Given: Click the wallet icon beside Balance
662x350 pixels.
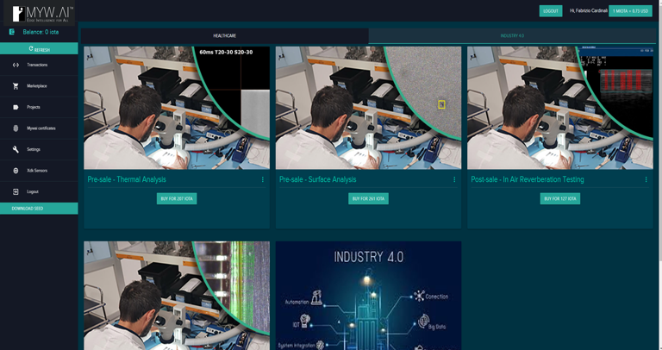Looking at the screenshot, I should tap(12, 32).
